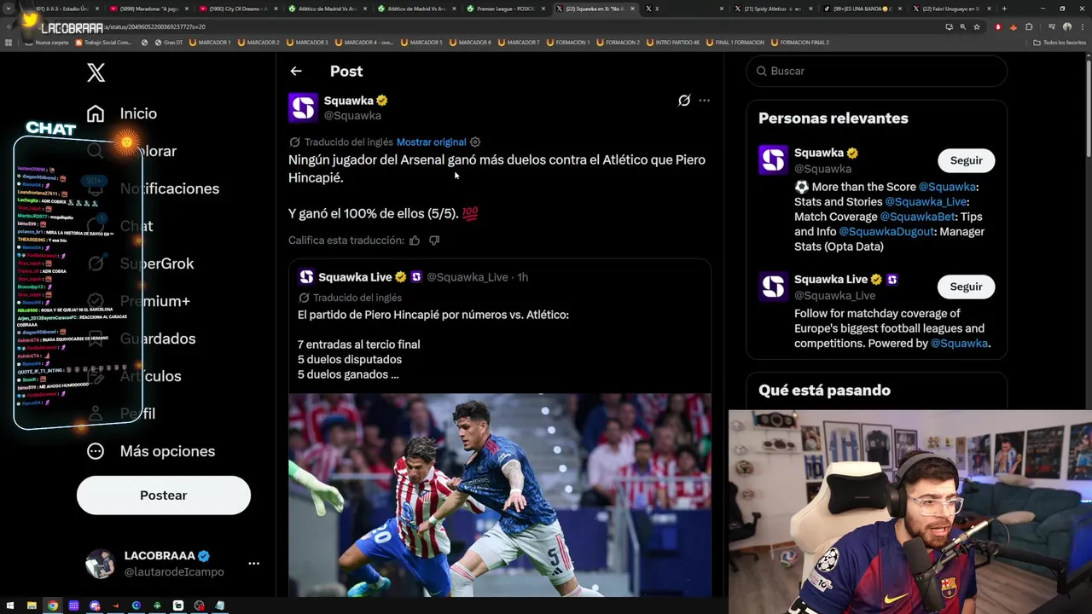Click the X logo in sidebar

click(x=96, y=72)
